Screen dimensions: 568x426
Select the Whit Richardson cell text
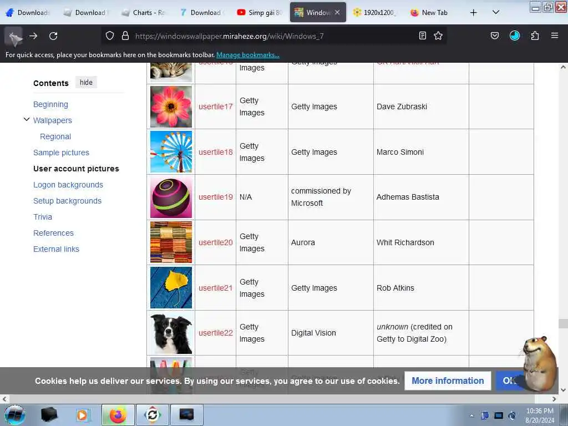[x=405, y=242]
